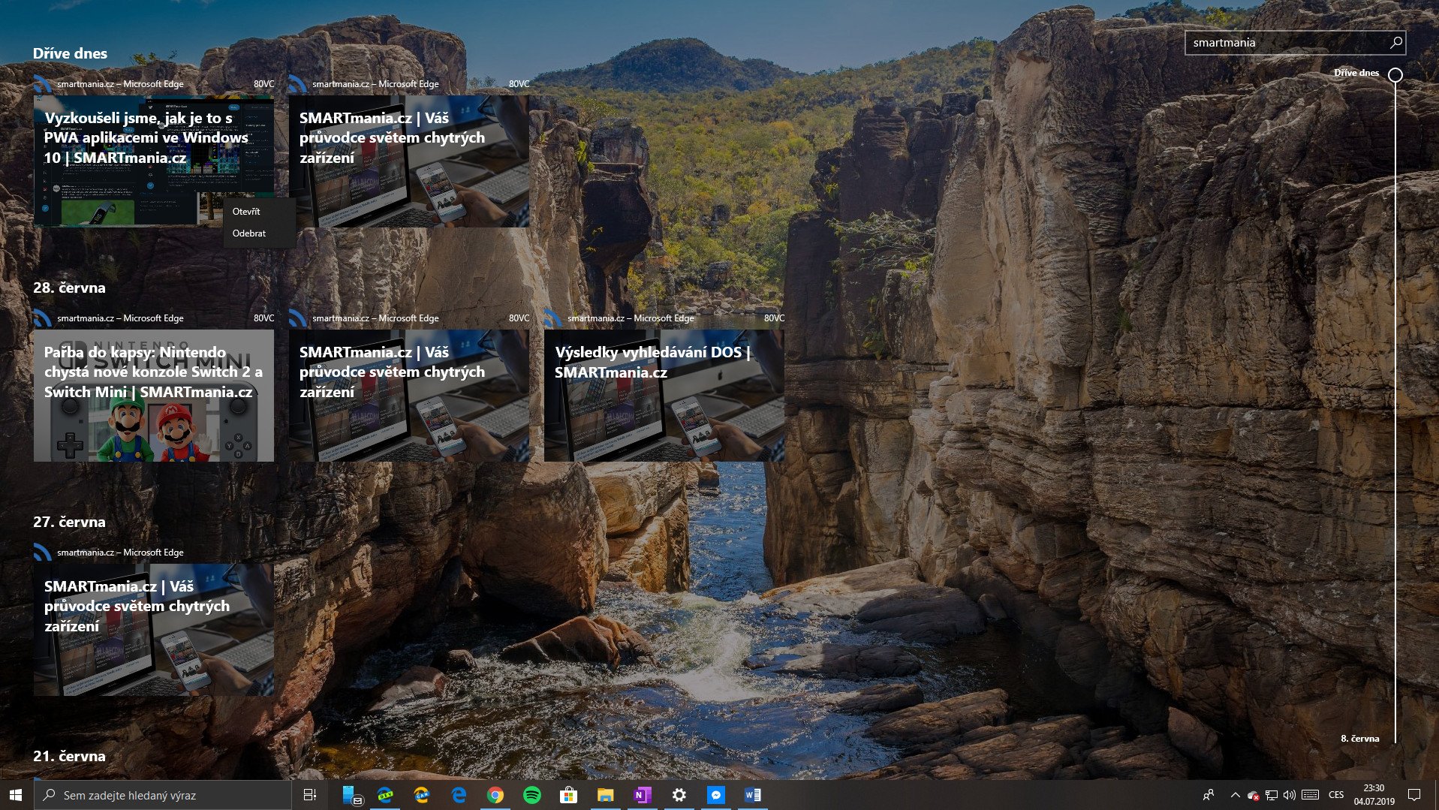Open Microsoft Store from the taskbar
The height and width of the screenshot is (810, 1439).
(568, 795)
